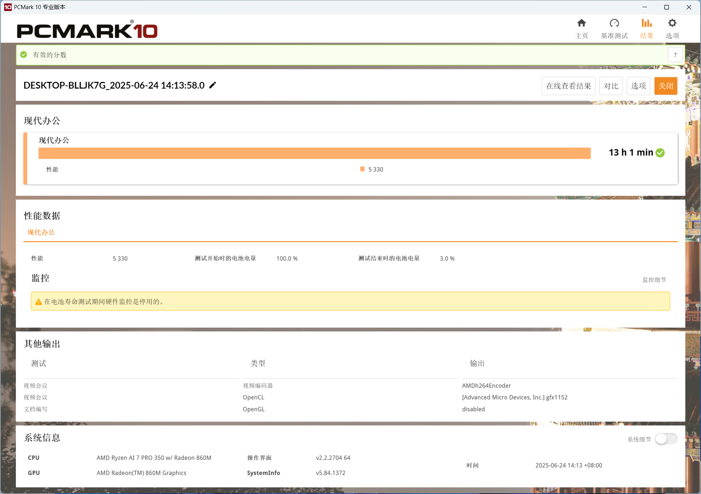Open the 选项 gear icon in top navigation

(672, 23)
